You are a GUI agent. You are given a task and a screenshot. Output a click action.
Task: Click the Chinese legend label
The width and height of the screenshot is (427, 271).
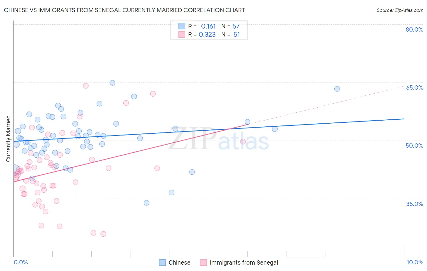(x=179, y=262)
